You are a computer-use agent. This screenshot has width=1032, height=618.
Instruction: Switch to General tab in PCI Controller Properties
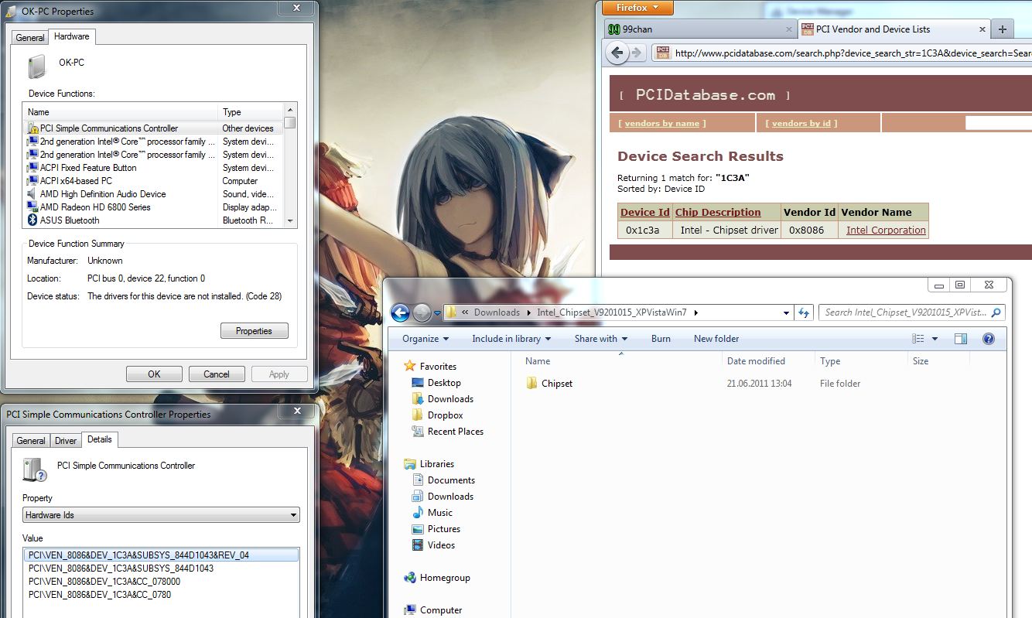click(x=31, y=441)
